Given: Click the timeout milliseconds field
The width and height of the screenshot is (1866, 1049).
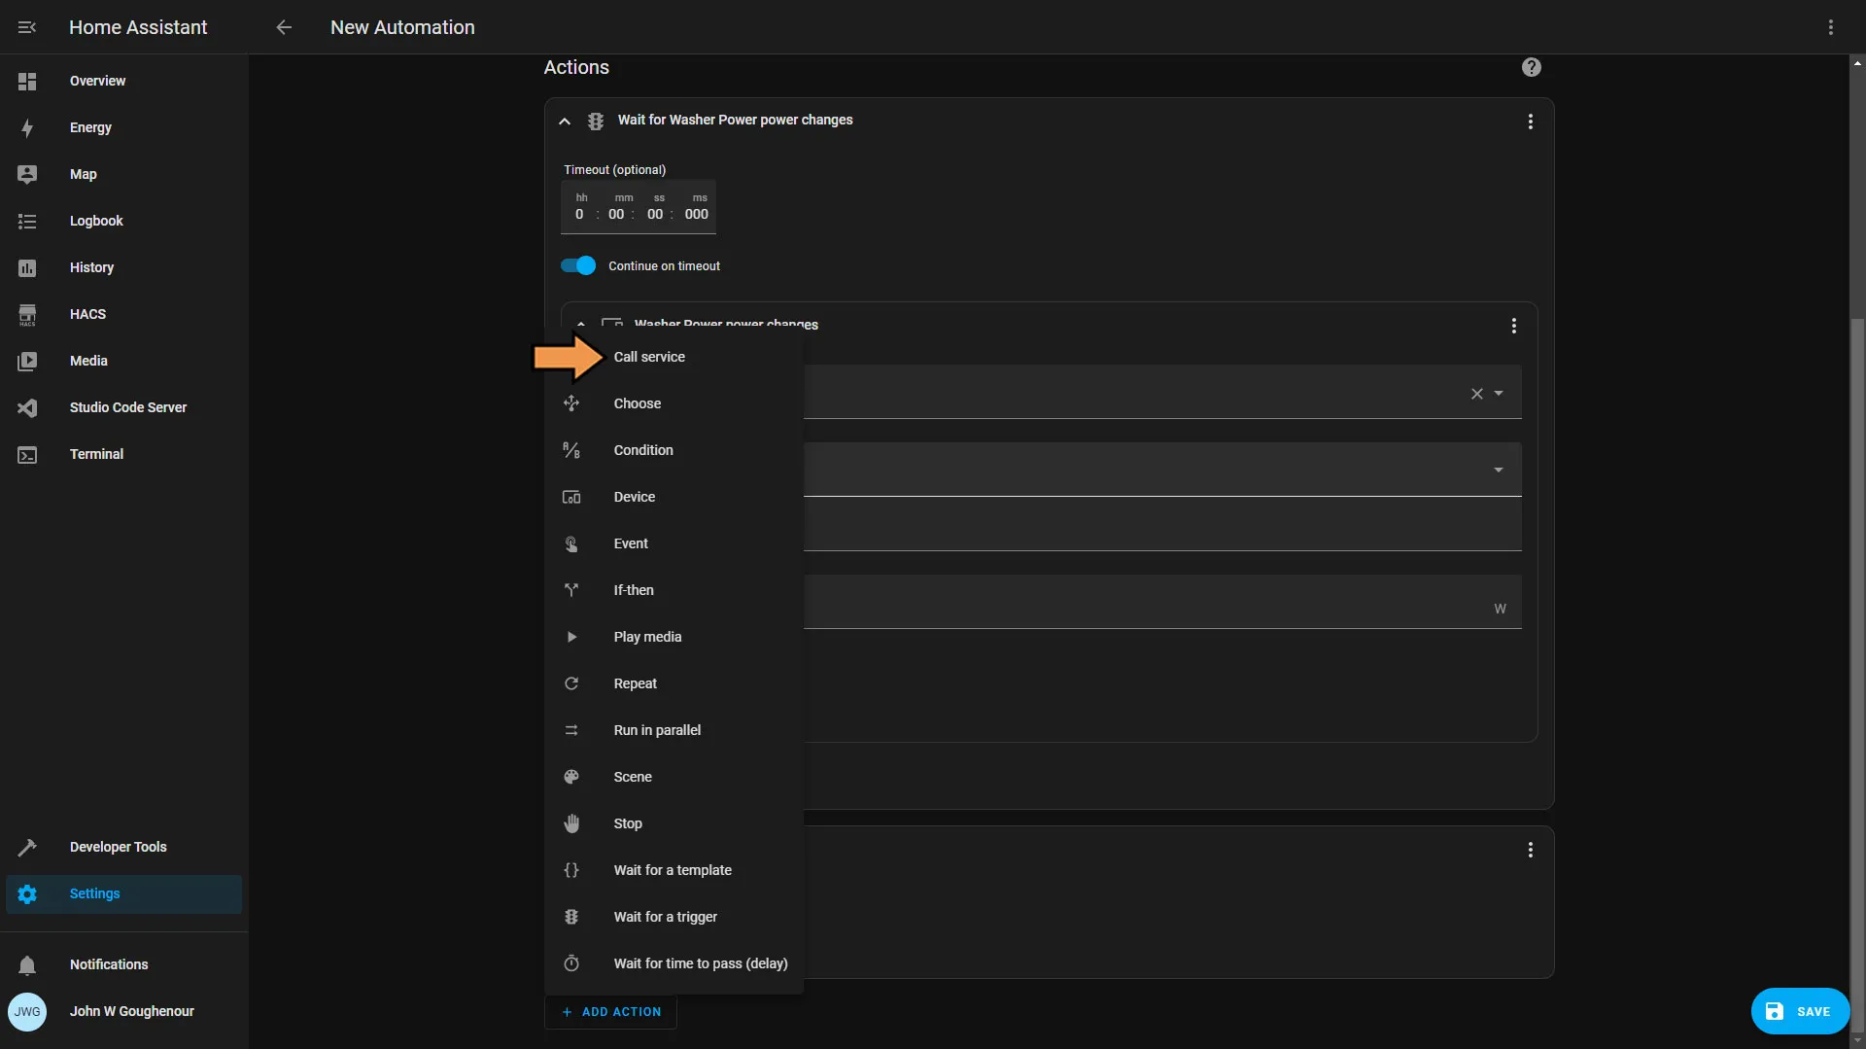Looking at the screenshot, I should coord(697,214).
